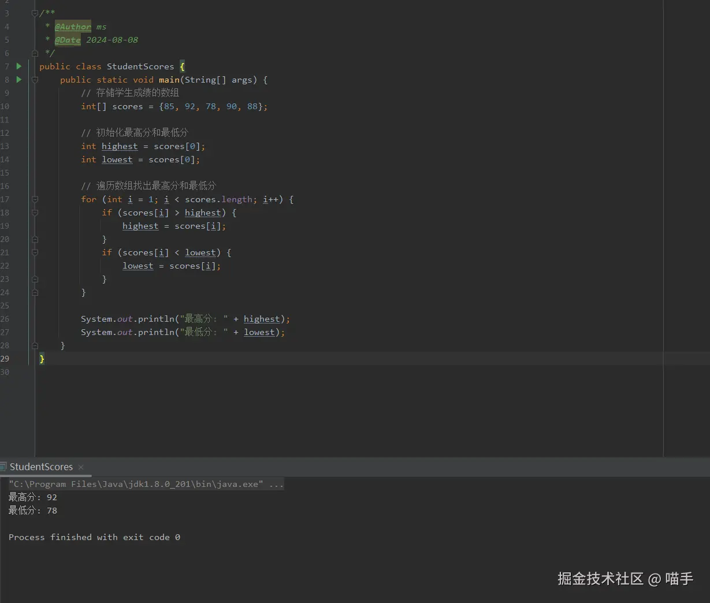Close the StudentScores run tab
The height and width of the screenshot is (603, 710).
coord(81,467)
